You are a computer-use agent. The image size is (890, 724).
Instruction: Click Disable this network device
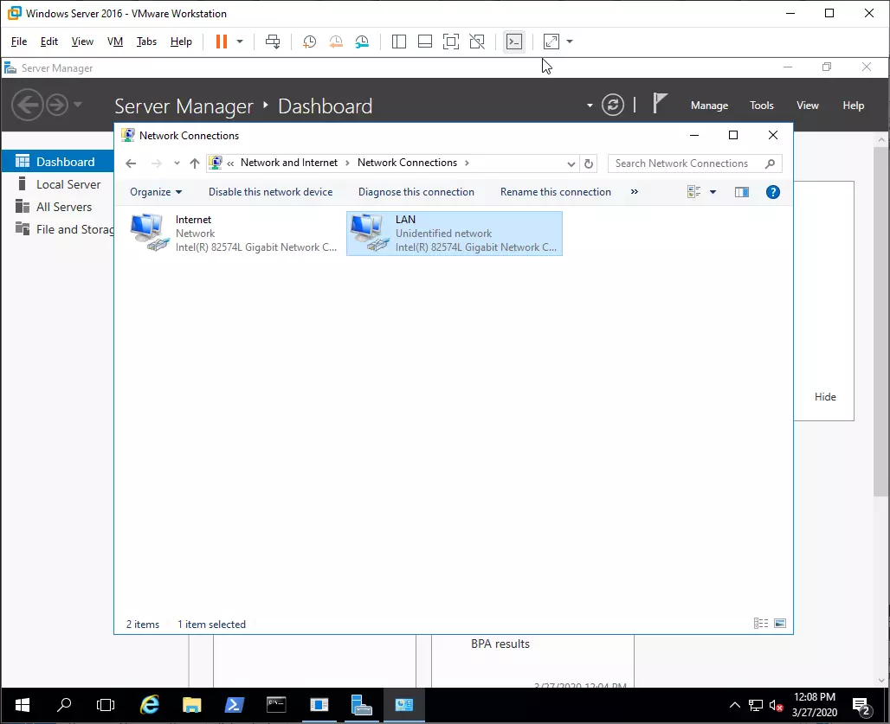271,192
